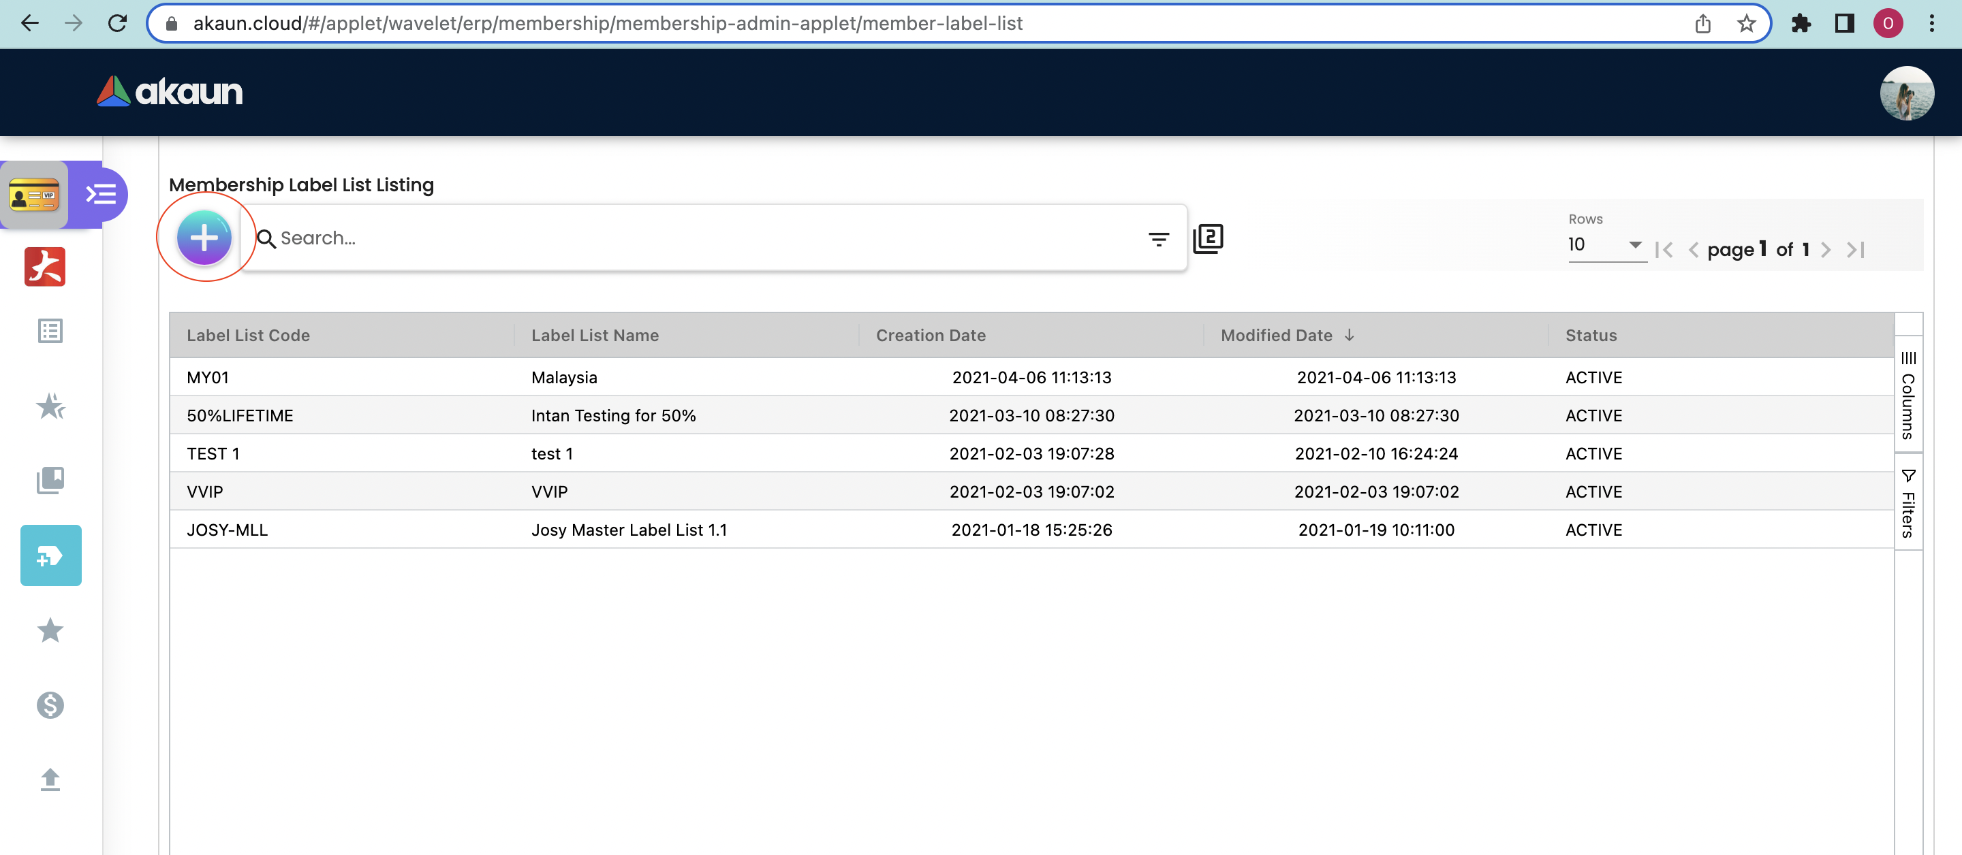Expand the sidebar menu toggle icon
Viewport: 1962px width, 855px height.
(x=102, y=195)
